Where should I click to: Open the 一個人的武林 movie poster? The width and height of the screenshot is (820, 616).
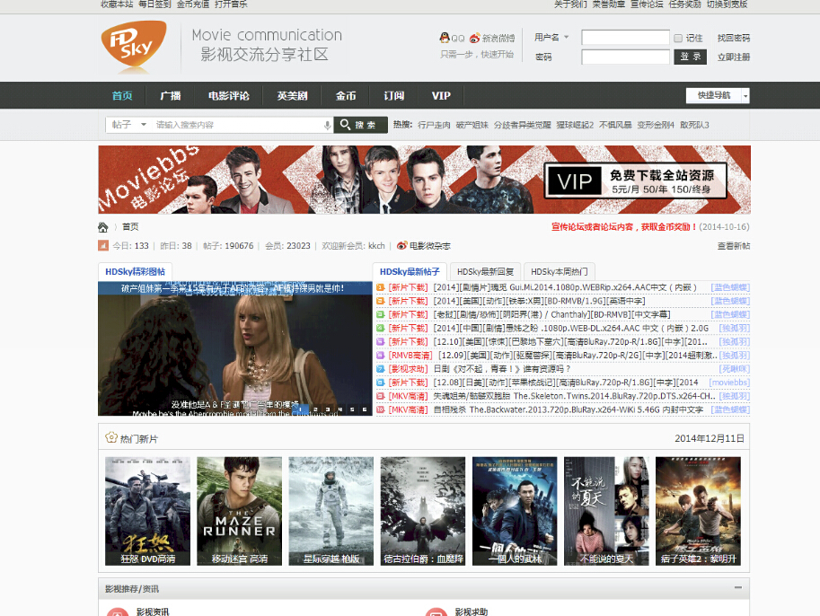pos(515,511)
